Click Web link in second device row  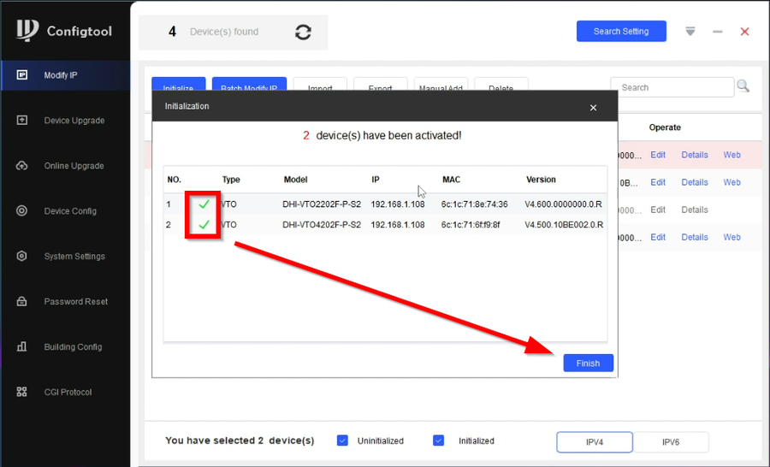(x=731, y=182)
